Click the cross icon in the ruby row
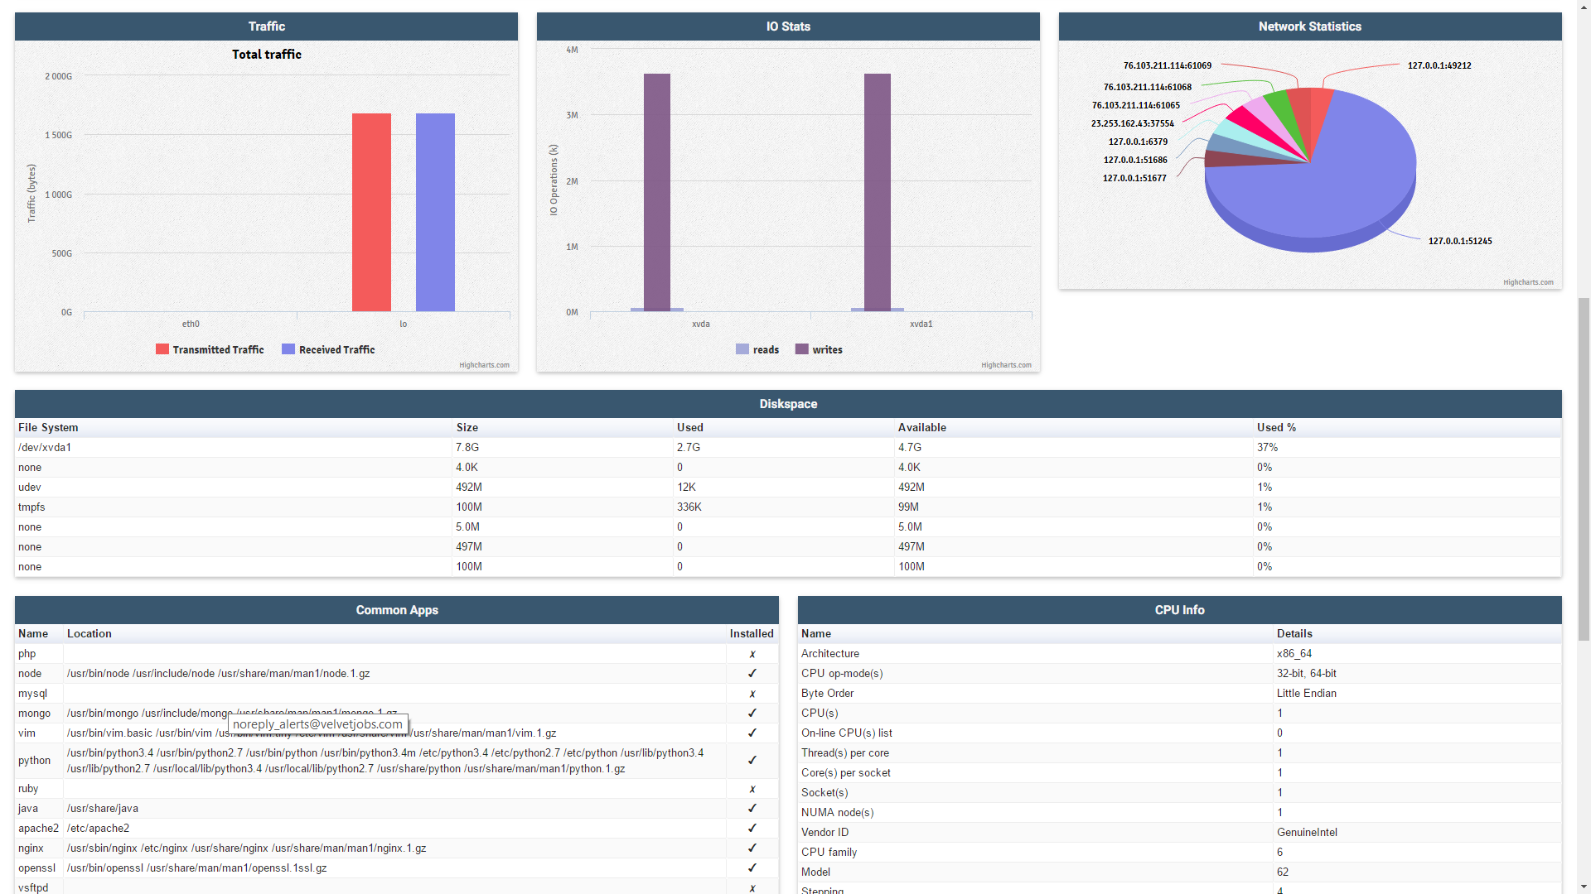 (752, 789)
